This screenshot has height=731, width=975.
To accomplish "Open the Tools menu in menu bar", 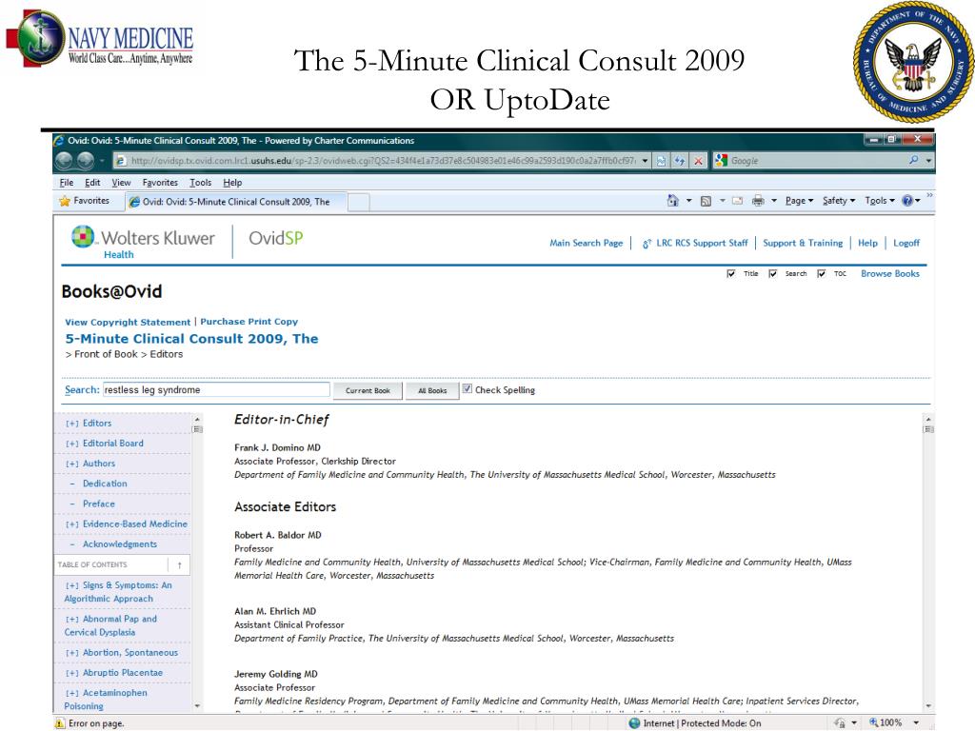I will (200, 182).
